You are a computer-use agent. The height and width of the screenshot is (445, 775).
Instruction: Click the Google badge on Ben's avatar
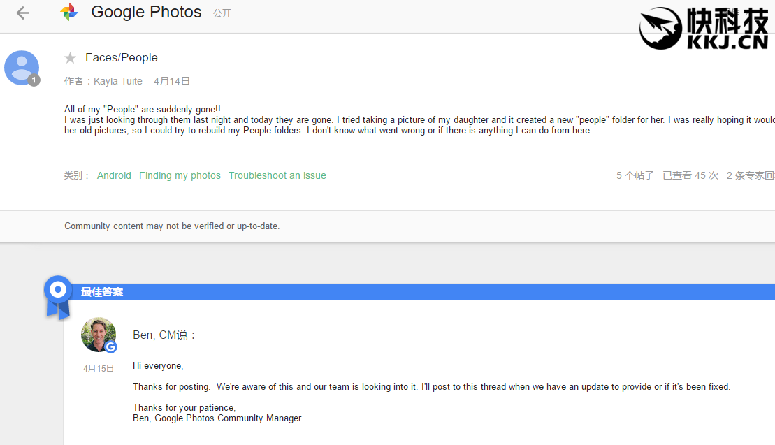click(111, 347)
